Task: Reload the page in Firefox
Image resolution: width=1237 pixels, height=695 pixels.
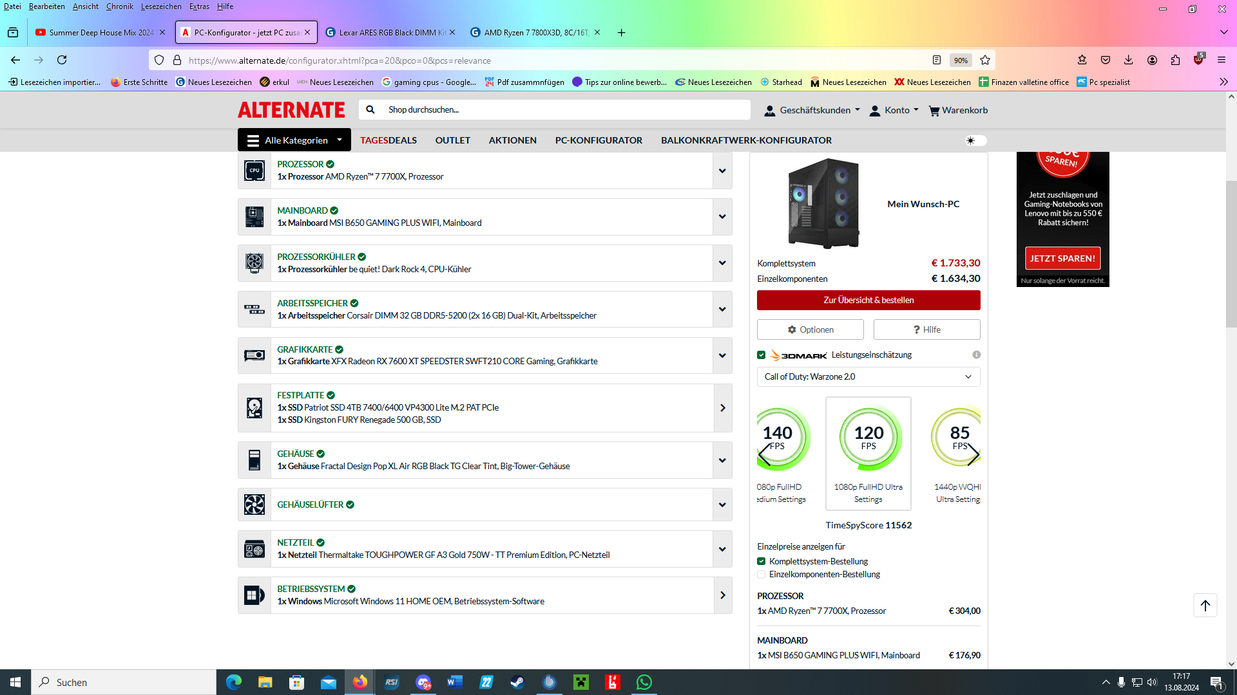Action: 62,60
